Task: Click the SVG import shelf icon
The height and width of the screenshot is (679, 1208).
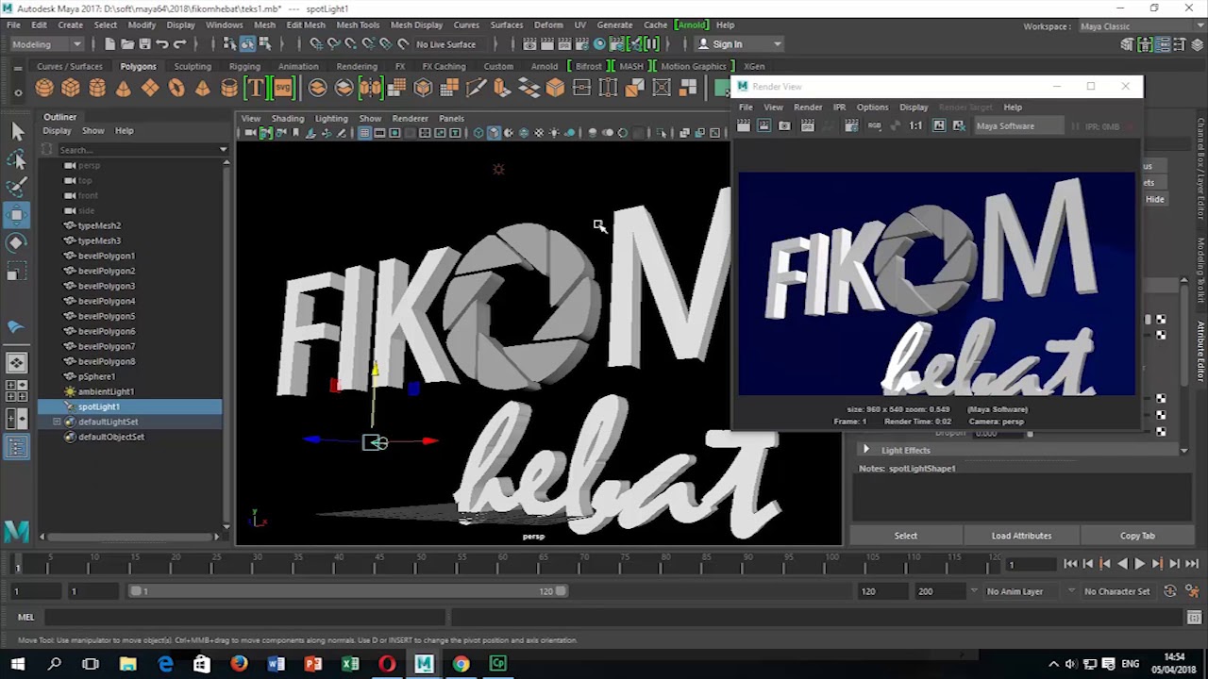Action: tap(282, 88)
